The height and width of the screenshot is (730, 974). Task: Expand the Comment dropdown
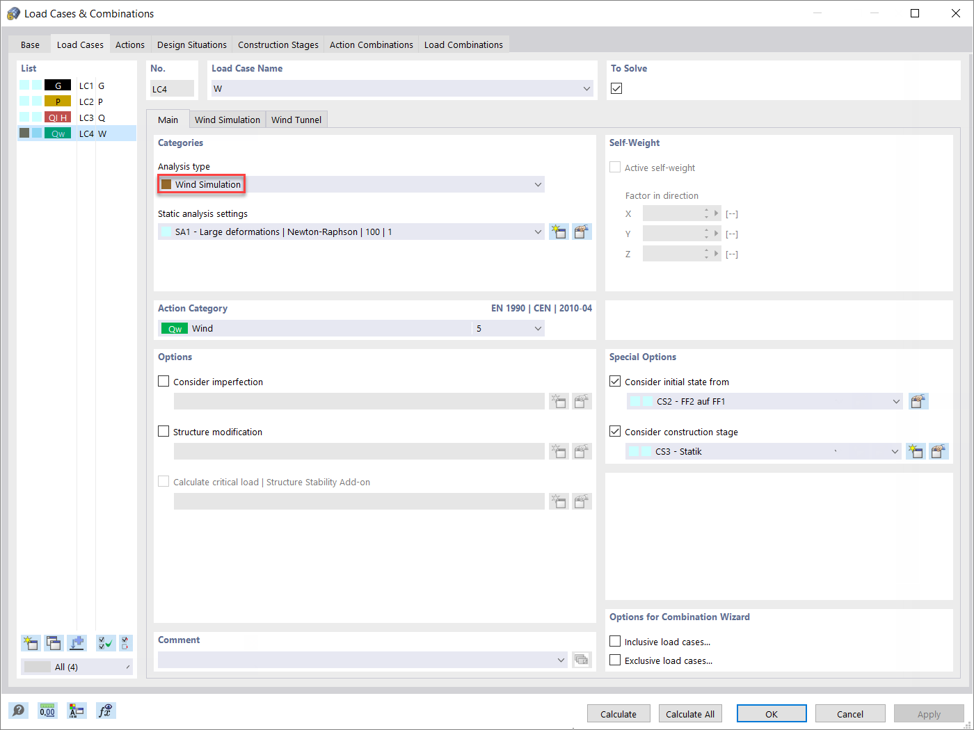[561, 660]
